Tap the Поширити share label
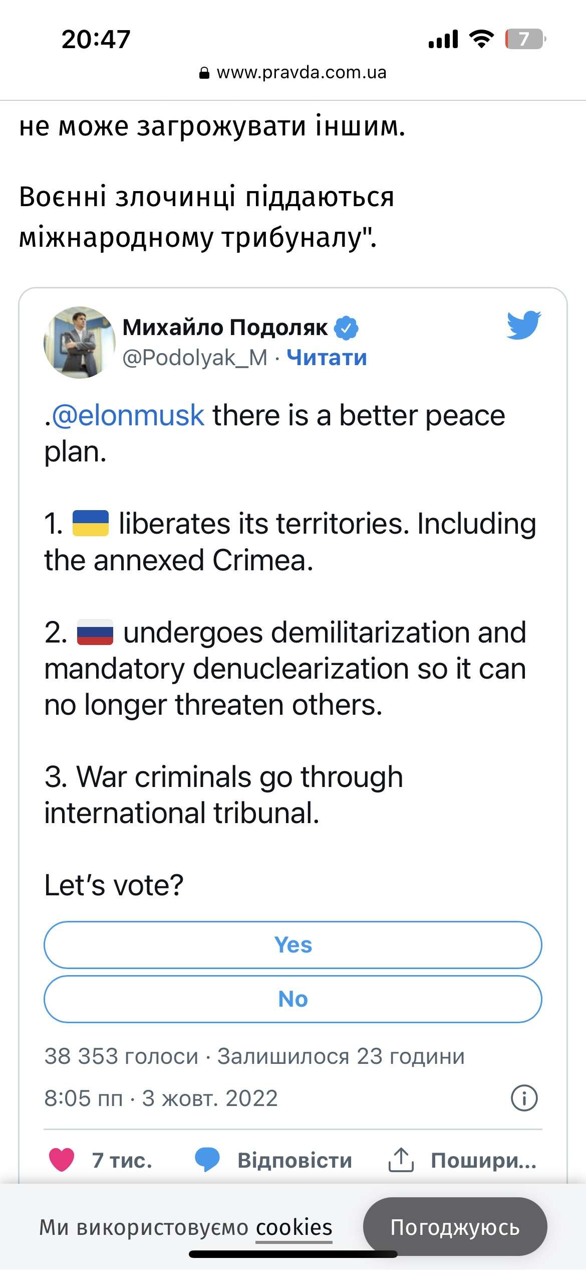This screenshot has width=586, height=1270. click(483, 1160)
